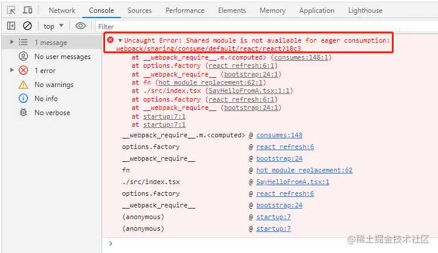
Task: Collapse the Uncaught Error stack trace triangle
Action: pos(120,40)
